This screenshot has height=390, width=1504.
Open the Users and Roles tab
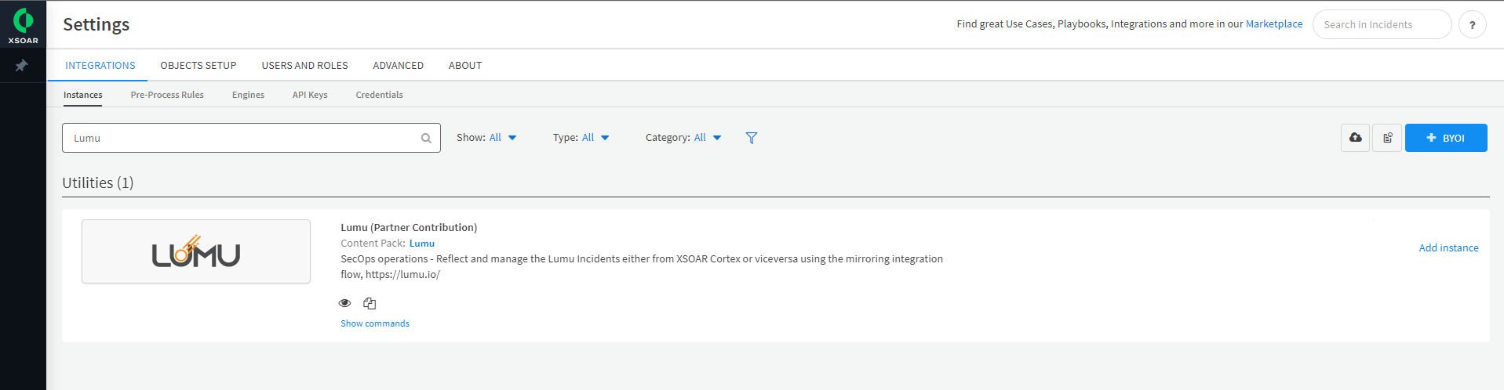coord(304,66)
